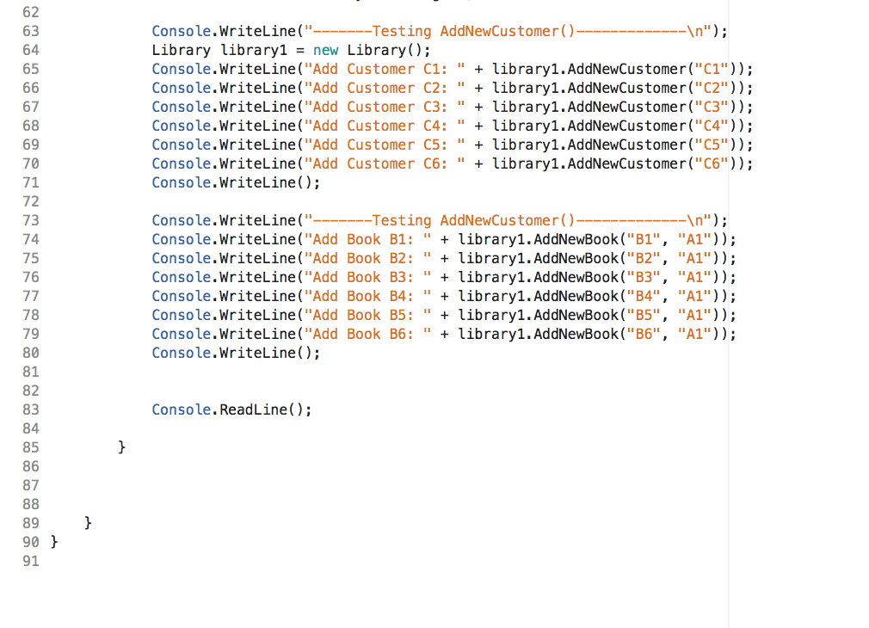Screen dimensions: 869x628
Task: Click the string "B6" on line 79
Action: (647, 334)
